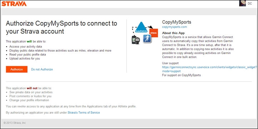
Task: Open the DC user avatar thumbnail
Action: pyautogui.click(x=242, y=3)
